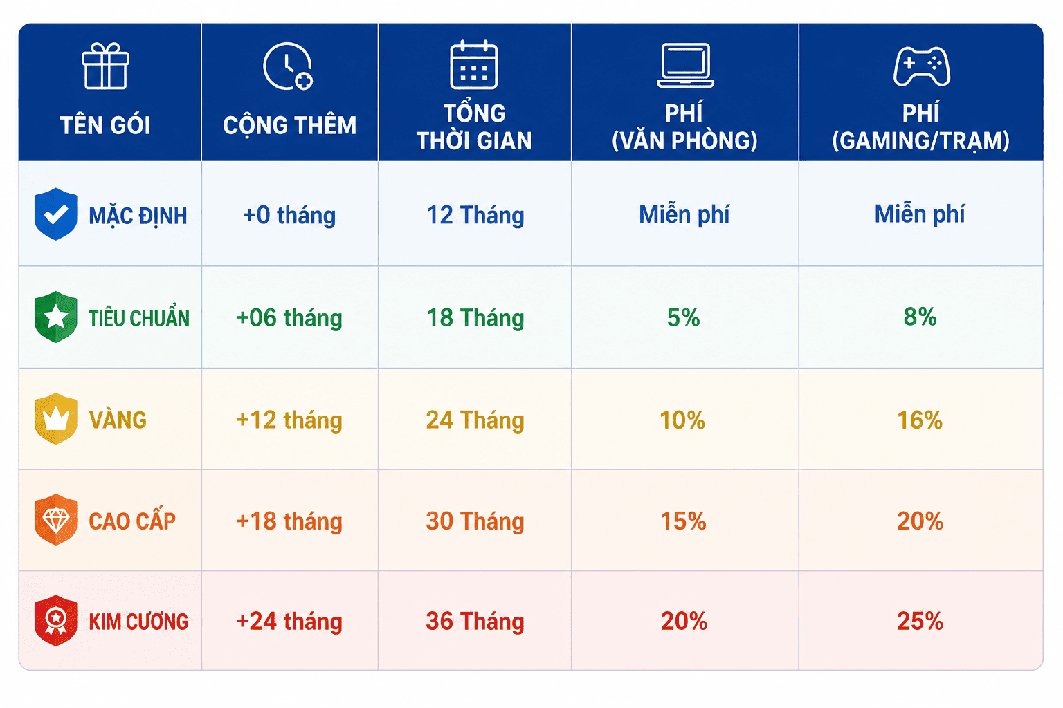Click the calendar icon above TỔNG THỜI GIAN
This screenshot has height=708, width=1063.
coord(474,65)
